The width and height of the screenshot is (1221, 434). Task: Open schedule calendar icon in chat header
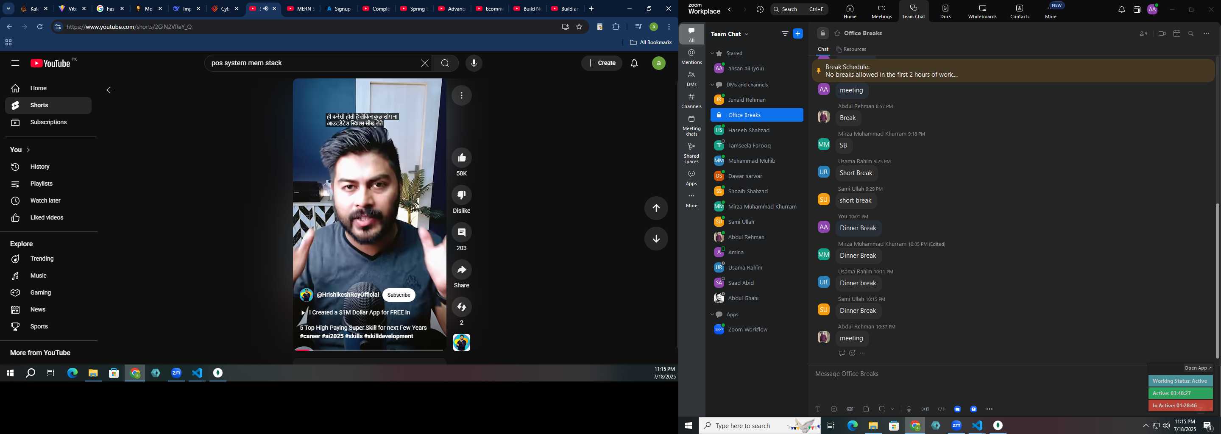click(x=1176, y=33)
